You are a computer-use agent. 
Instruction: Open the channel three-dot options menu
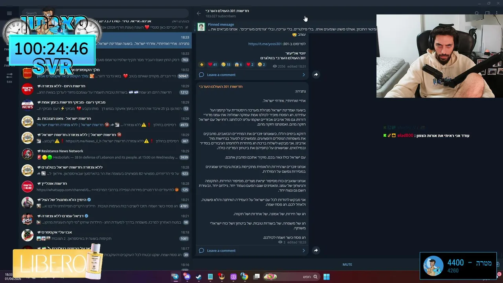click(x=497, y=13)
